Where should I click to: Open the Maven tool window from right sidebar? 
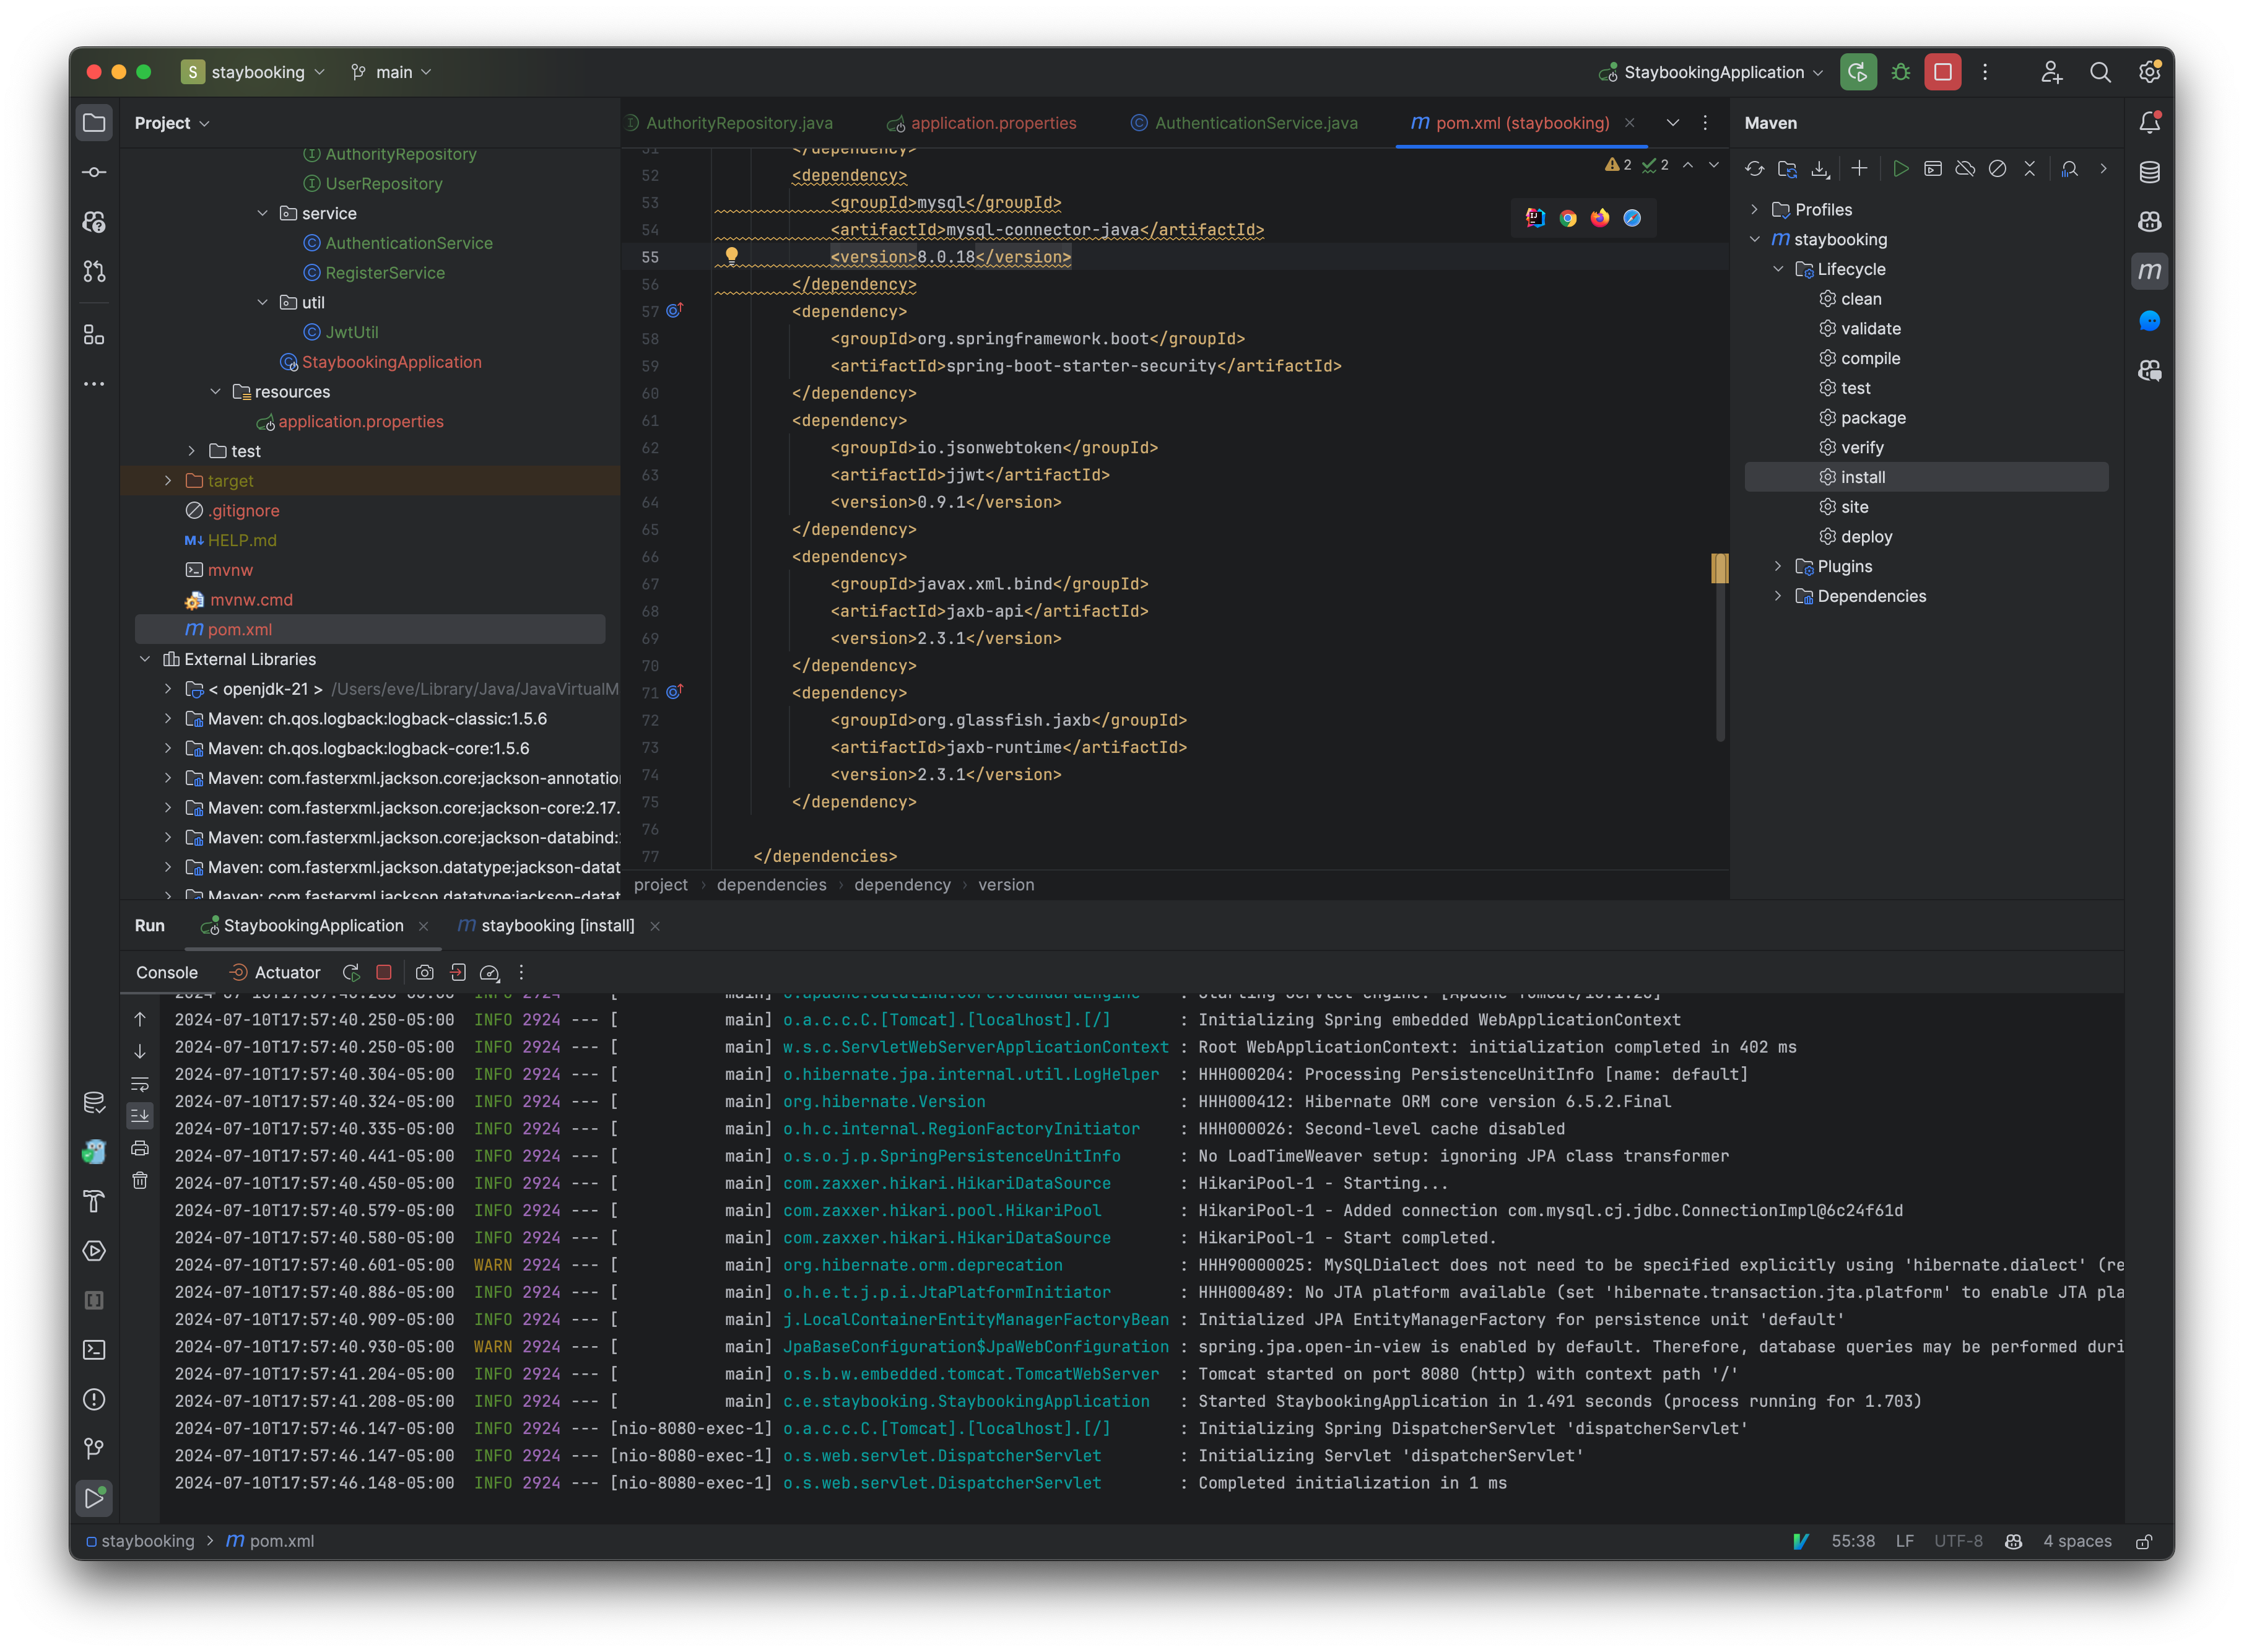click(2150, 270)
